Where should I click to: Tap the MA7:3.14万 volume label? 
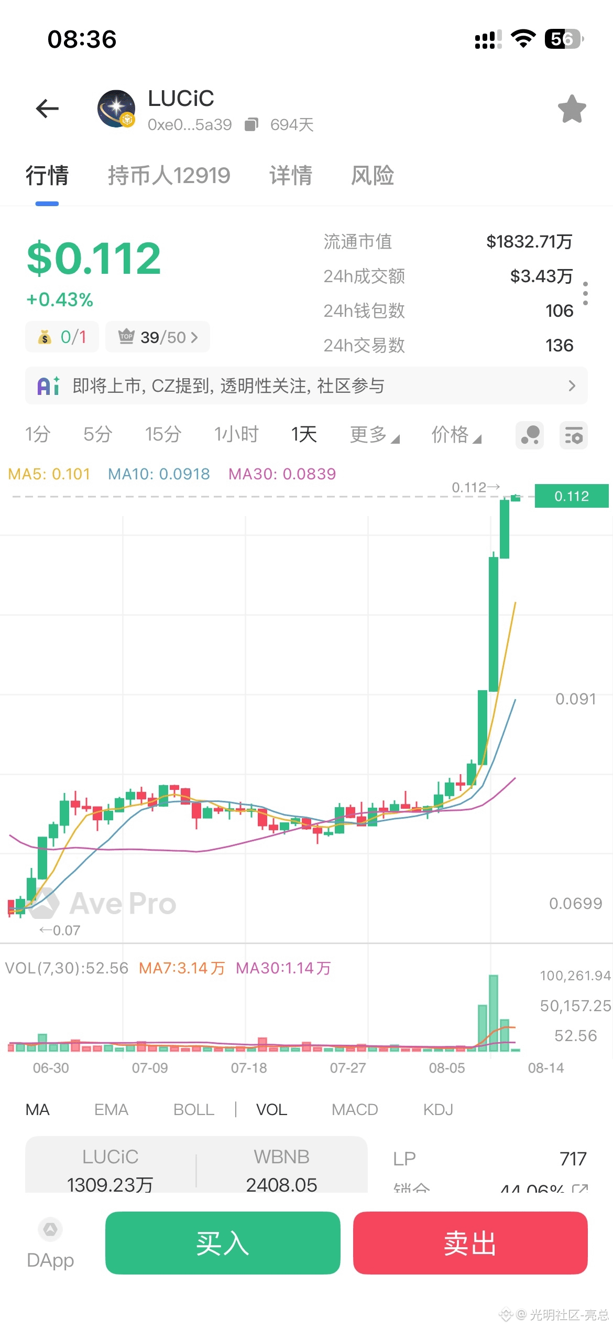pyautogui.click(x=182, y=968)
